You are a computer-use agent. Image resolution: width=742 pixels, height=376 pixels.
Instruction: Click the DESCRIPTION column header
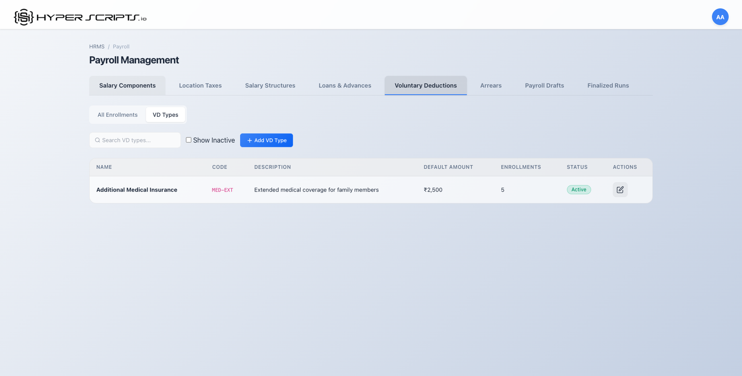[x=273, y=167]
